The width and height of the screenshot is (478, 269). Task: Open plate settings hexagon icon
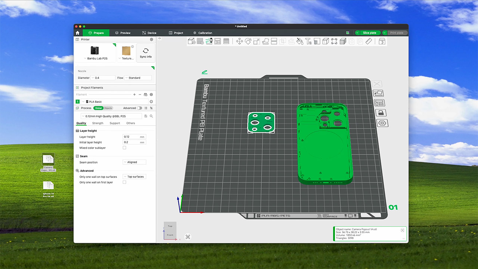383,123
